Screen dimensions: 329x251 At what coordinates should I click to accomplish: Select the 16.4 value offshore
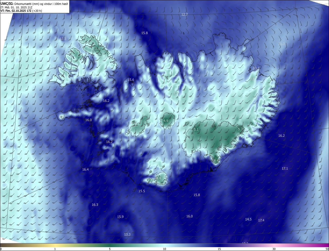[x=85, y=170]
